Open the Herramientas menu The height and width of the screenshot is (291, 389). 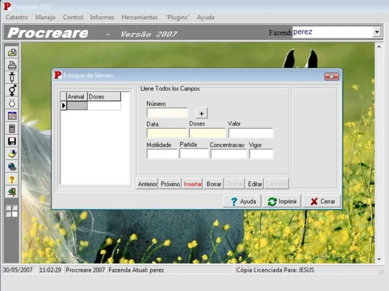point(140,17)
